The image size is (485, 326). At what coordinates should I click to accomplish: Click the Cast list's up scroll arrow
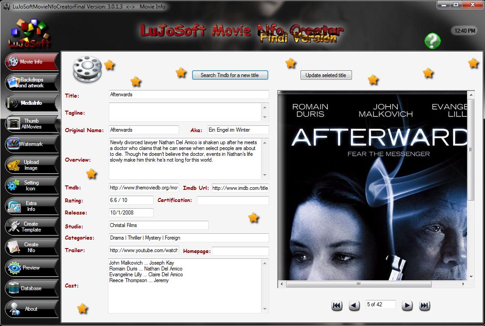click(265, 263)
